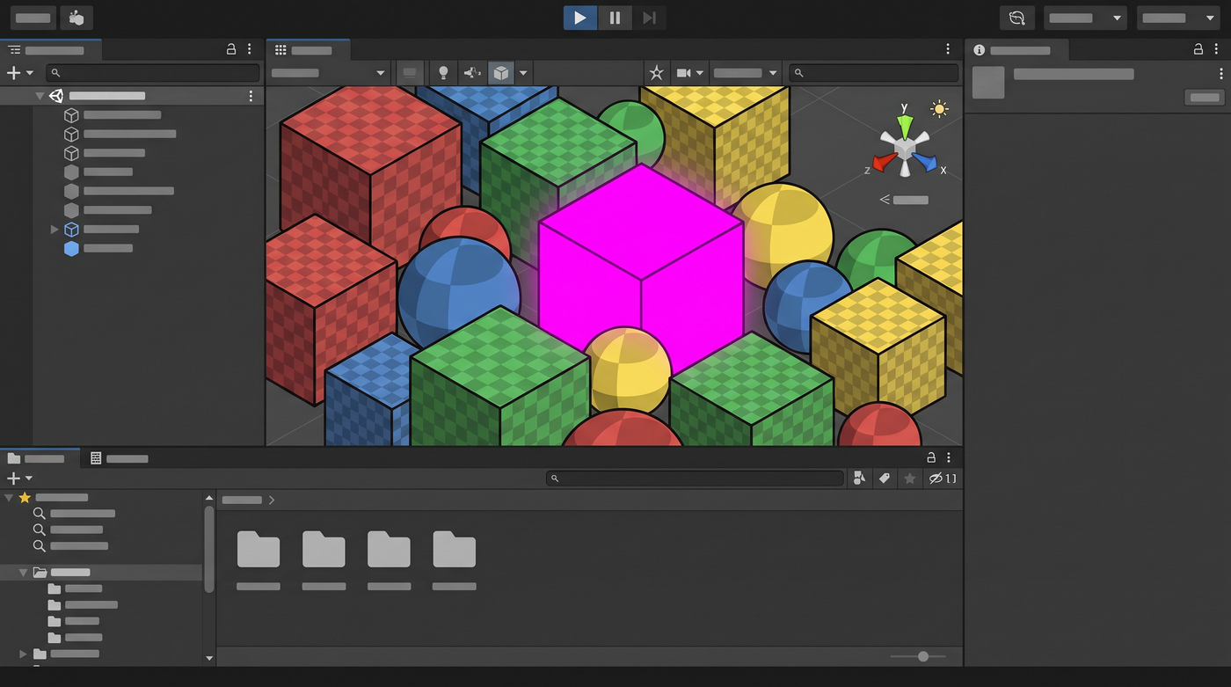
Task: Toggle the Project panel lock icon
Action: pos(931,457)
